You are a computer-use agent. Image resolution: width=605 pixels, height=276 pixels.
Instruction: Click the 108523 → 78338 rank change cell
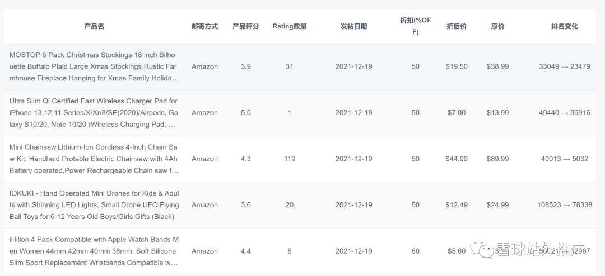(564, 205)
